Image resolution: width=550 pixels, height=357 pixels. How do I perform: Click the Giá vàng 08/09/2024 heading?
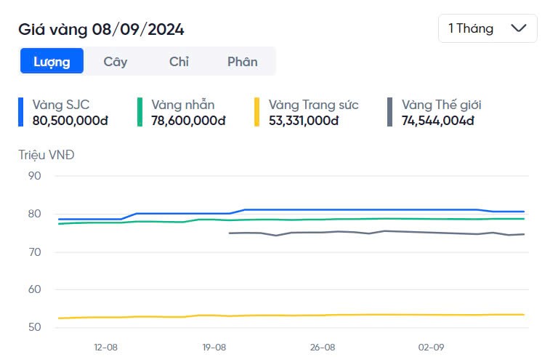tap(101, 29)
